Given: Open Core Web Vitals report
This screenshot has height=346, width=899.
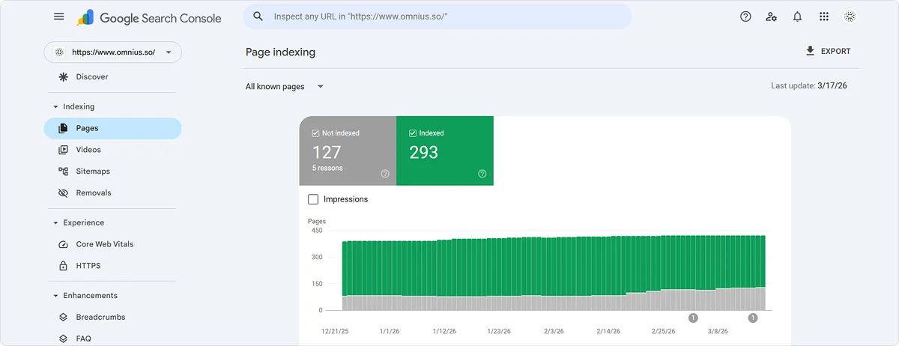Looking at the screenshot, I should pyautogui.click(x=105, y=244).
